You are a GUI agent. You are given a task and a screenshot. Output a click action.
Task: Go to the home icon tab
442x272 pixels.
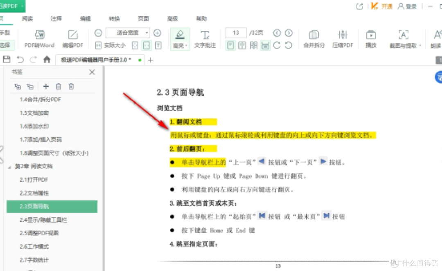(47, 59)
